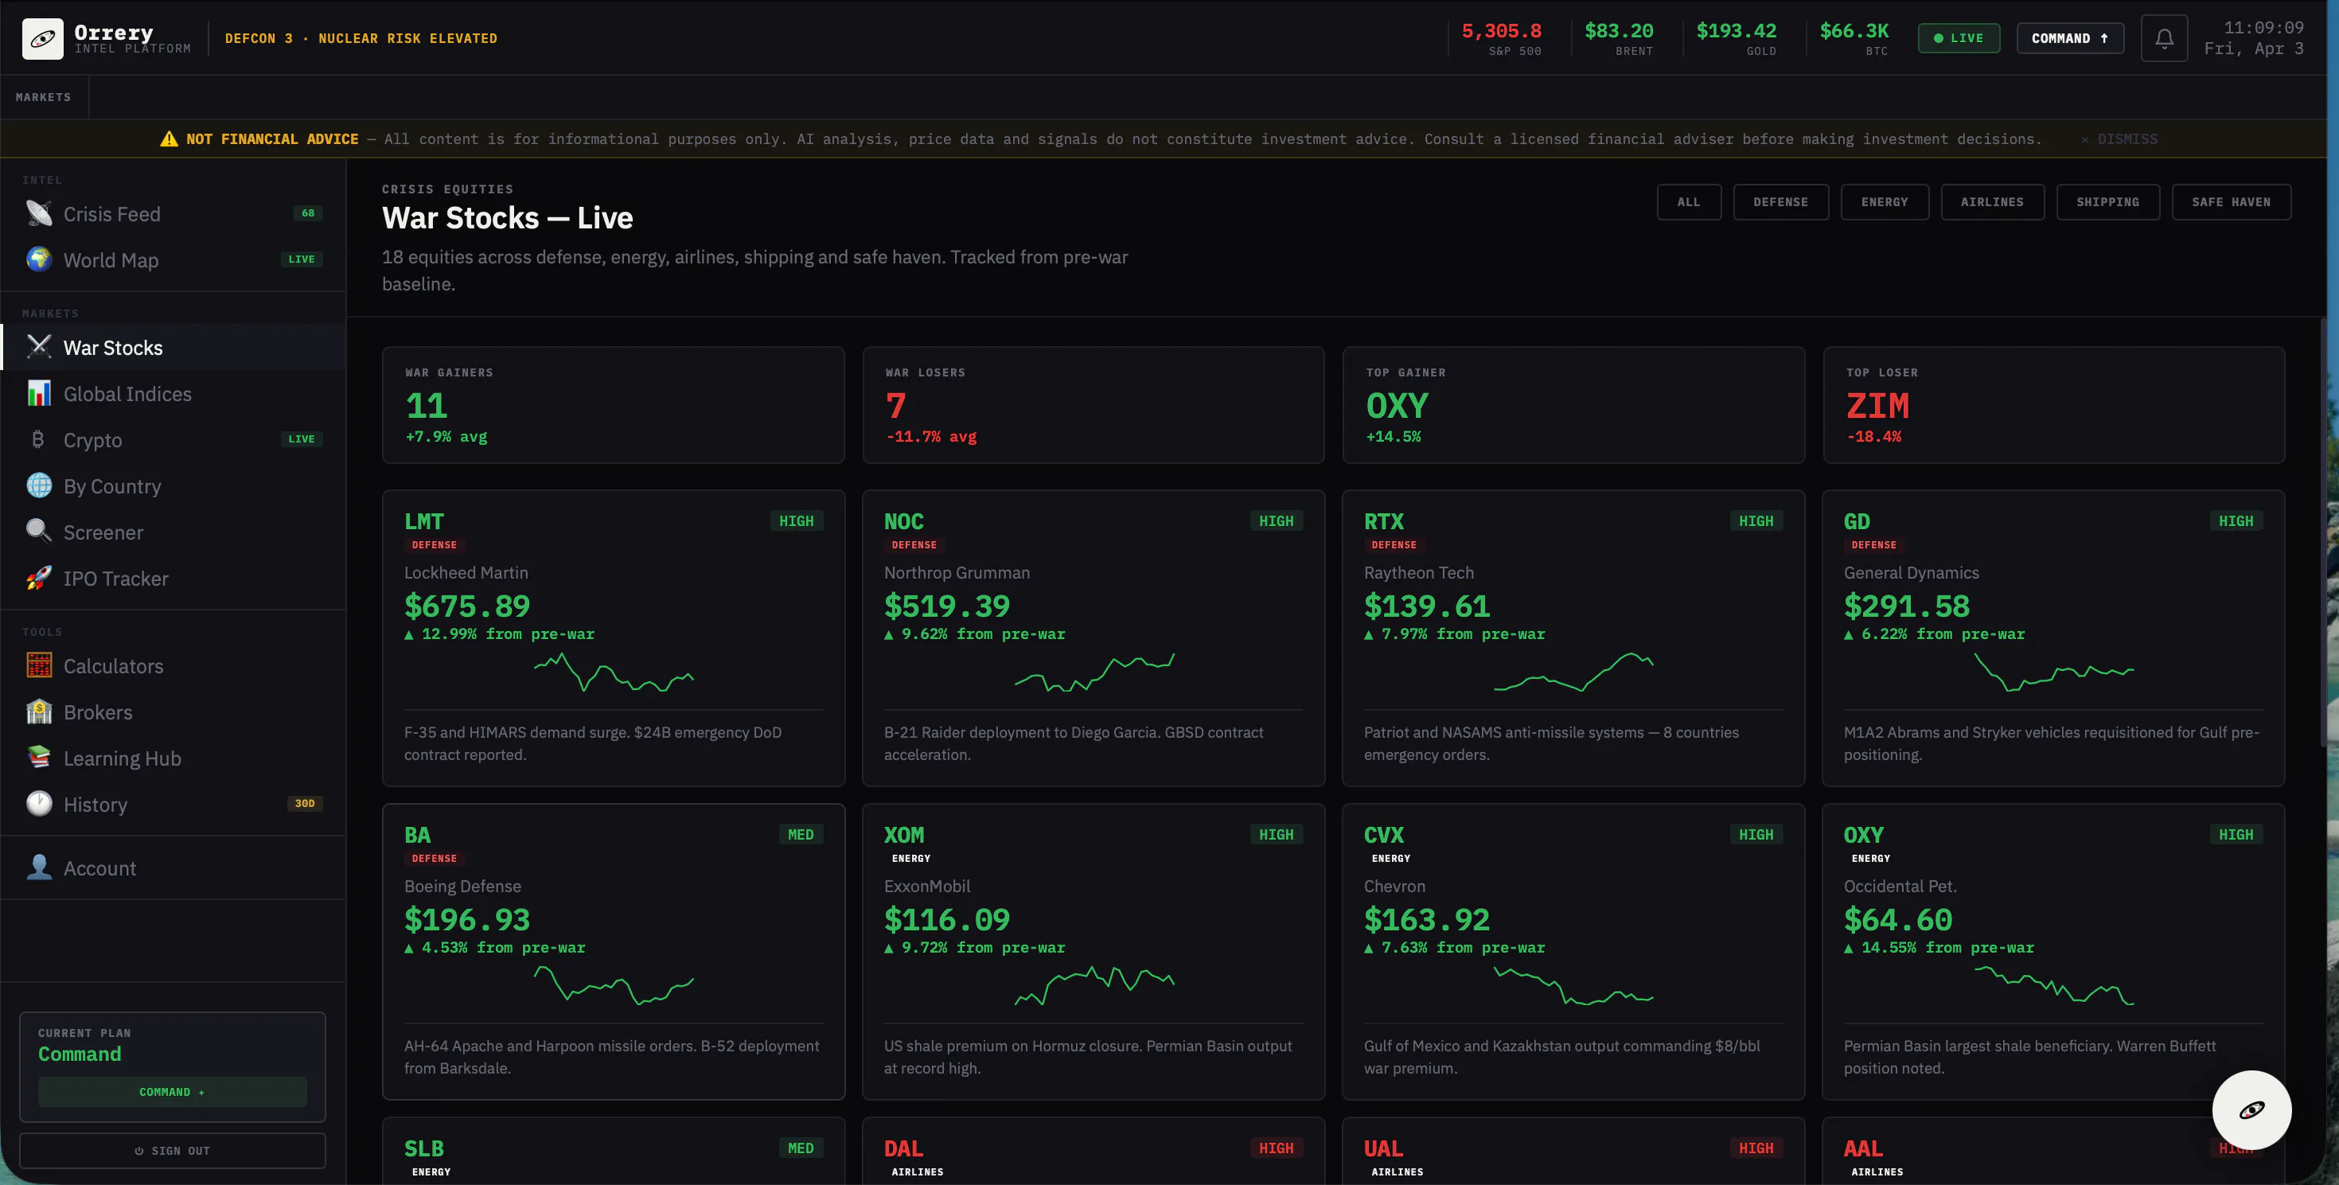
Task: Click the COMMAND + plan button
Action: click(x=173, y=1091)
